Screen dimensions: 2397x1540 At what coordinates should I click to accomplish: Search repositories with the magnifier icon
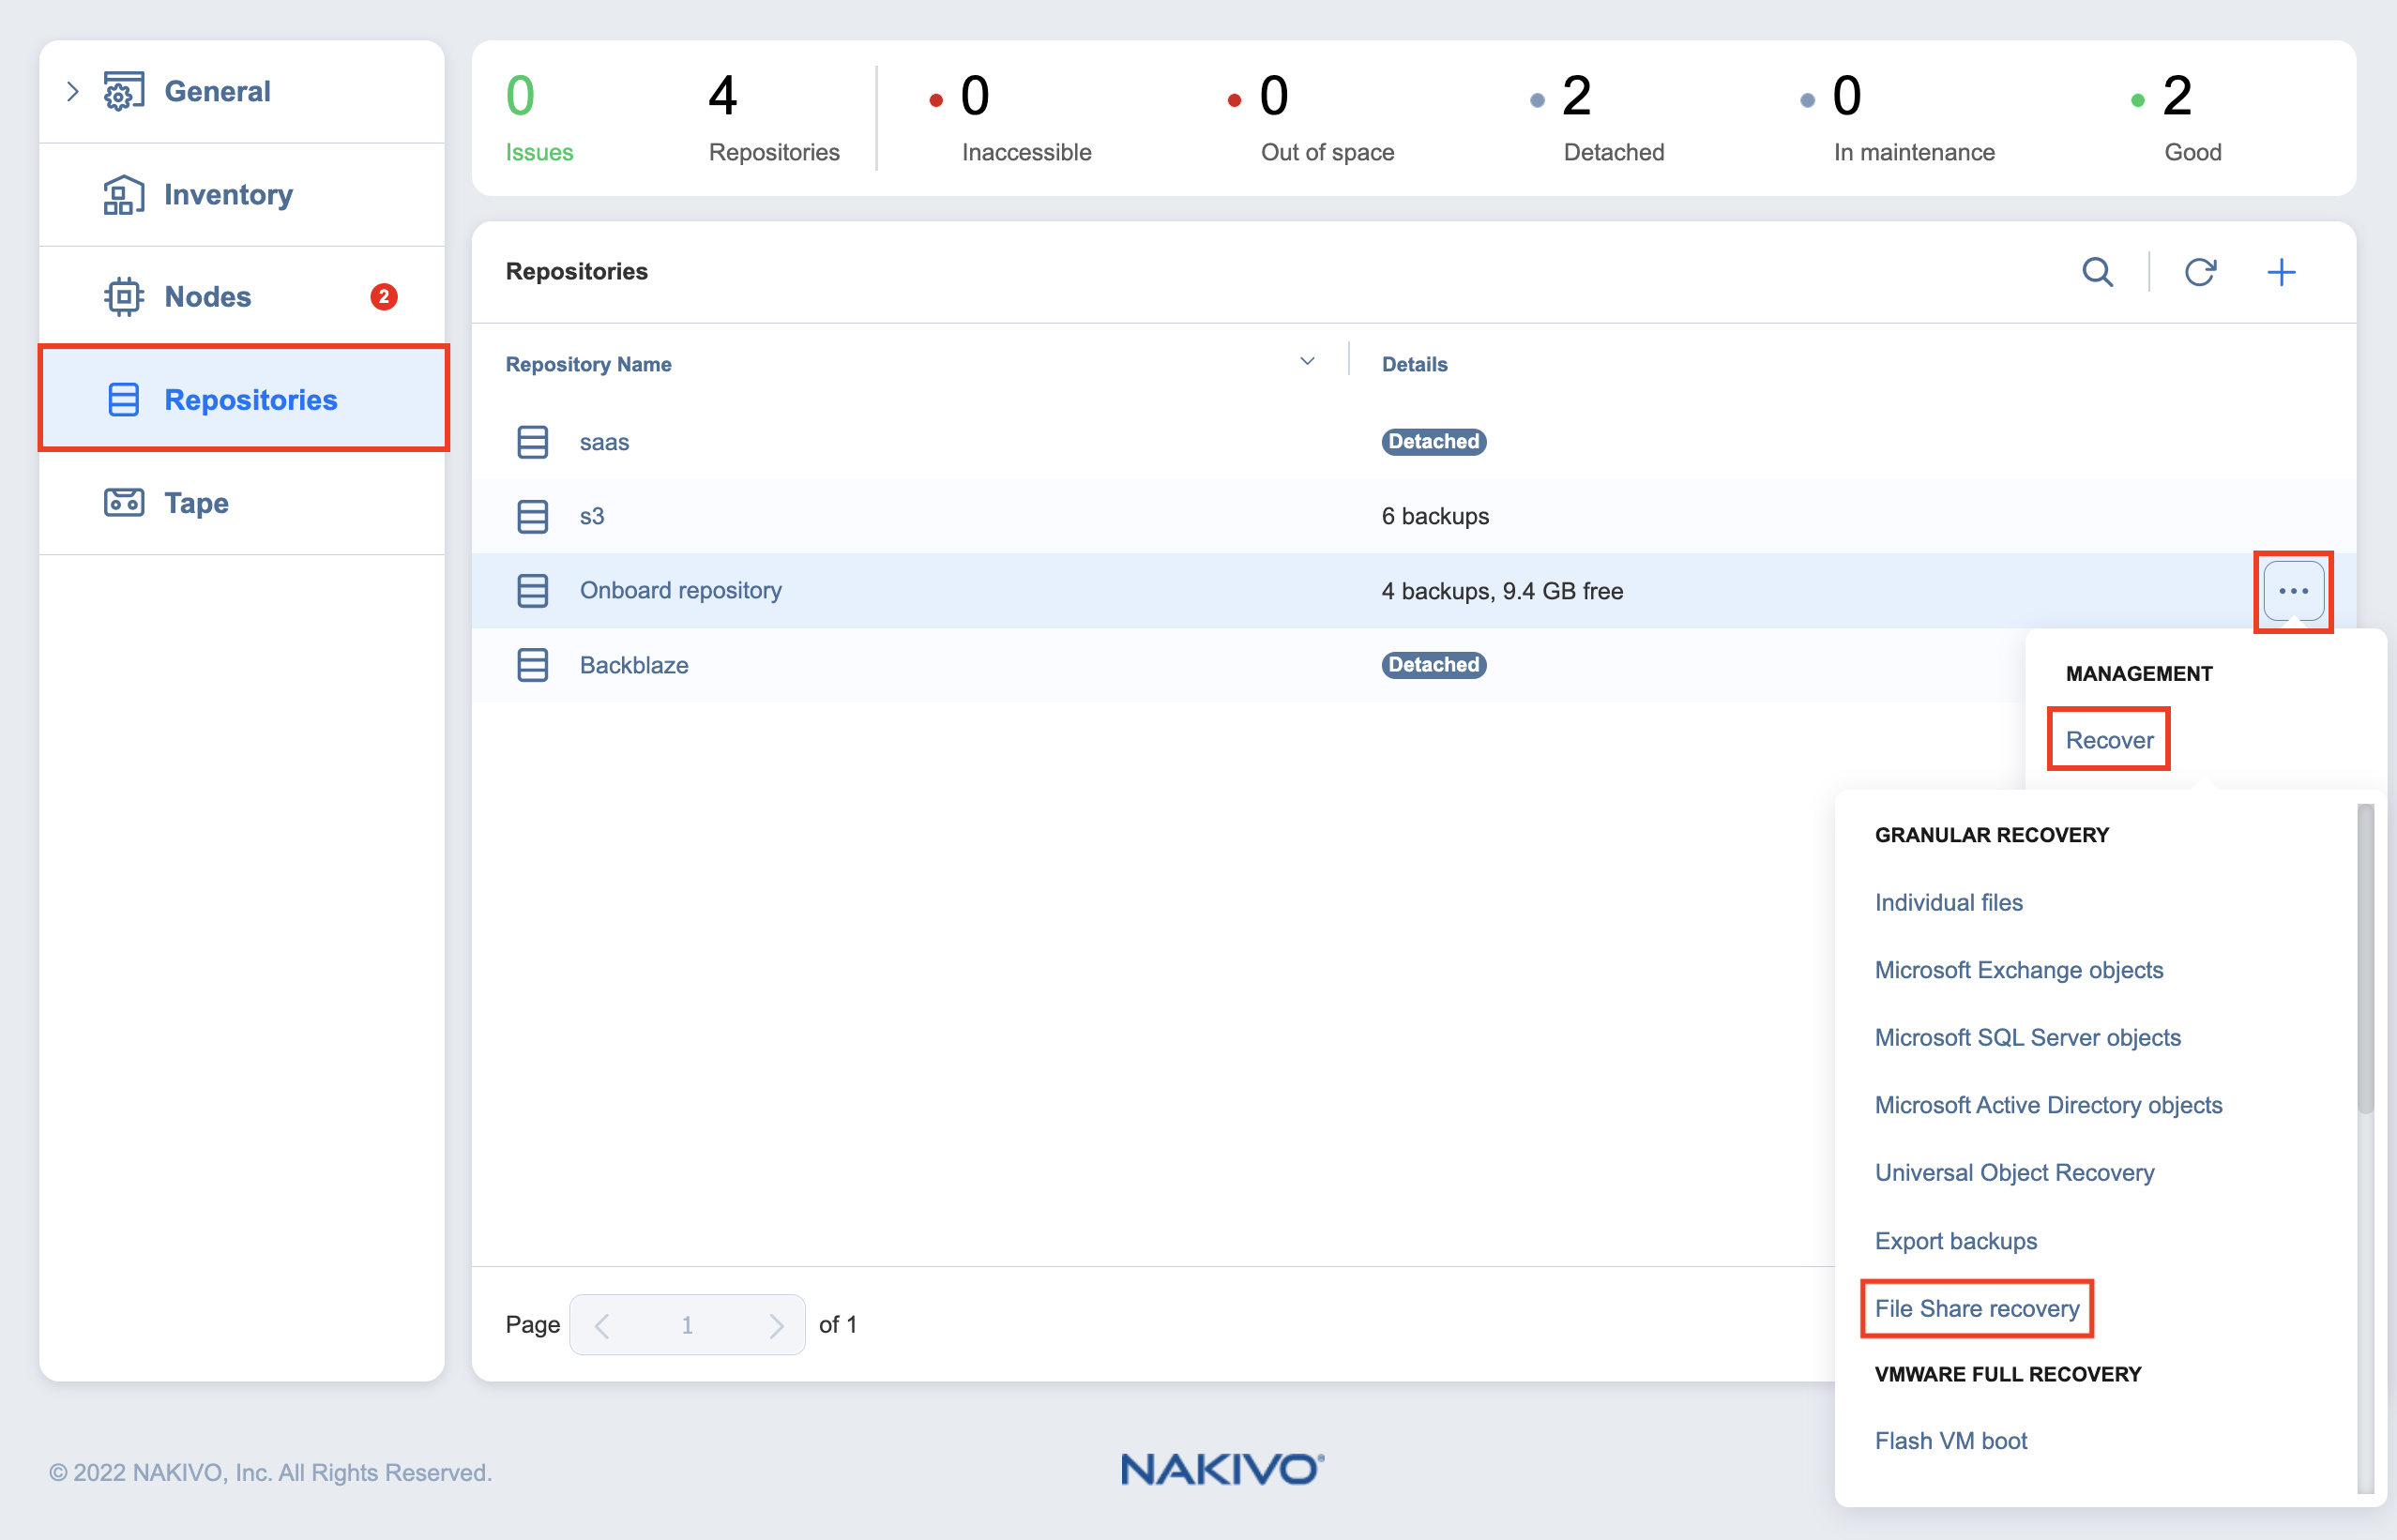2097,272
